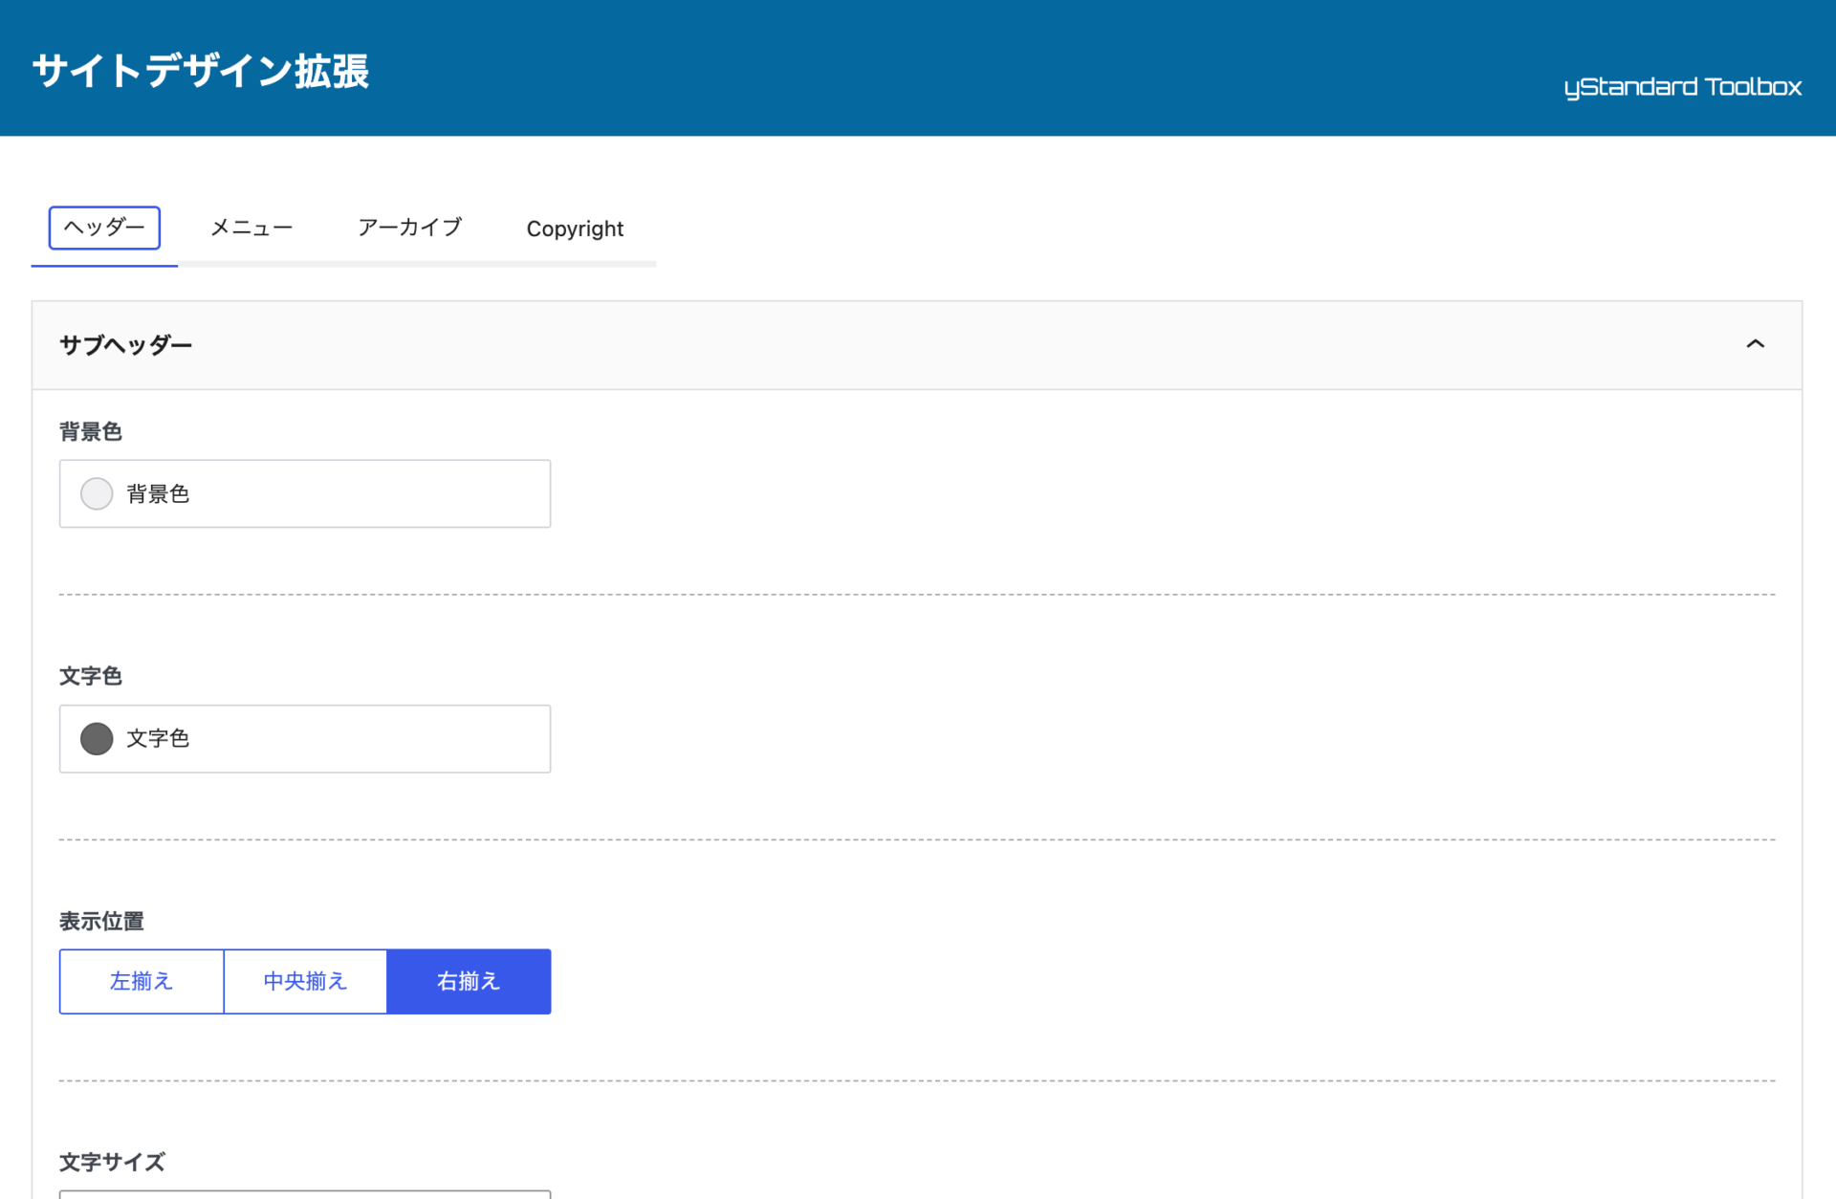This screenshot has height=1199, width=1836.
Task: Click the サイトデザイン拡張 page heading
Action: 201,71
